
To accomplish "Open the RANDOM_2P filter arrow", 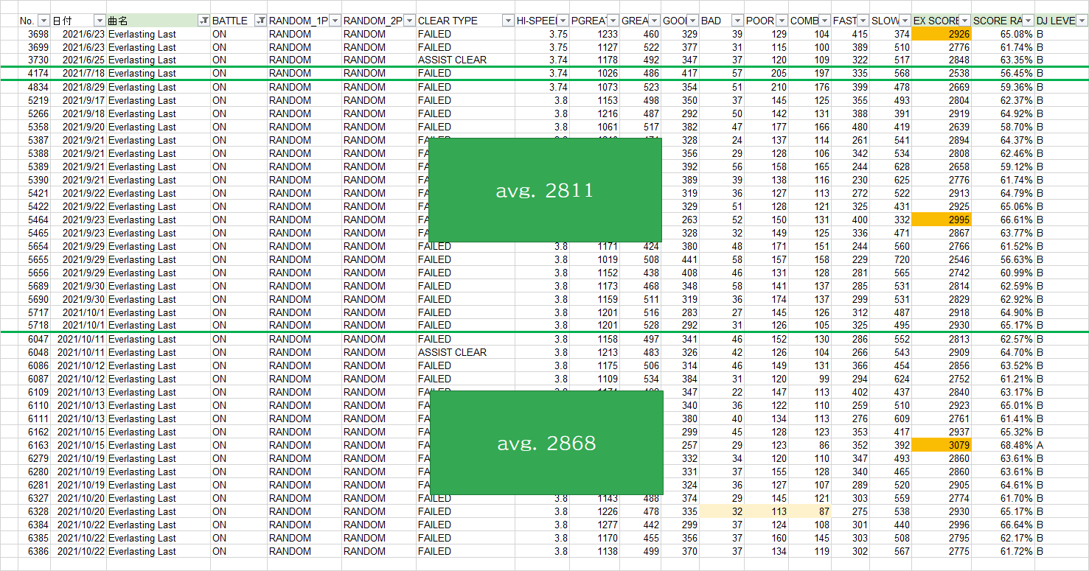I will (x=409, y=21).
